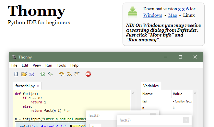
Task: Select the n variable row
Action: [x=167, y=108]
